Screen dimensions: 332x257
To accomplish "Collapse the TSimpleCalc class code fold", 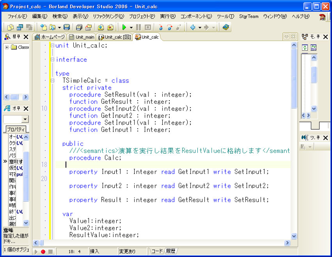I will click(x=52, y=80).
